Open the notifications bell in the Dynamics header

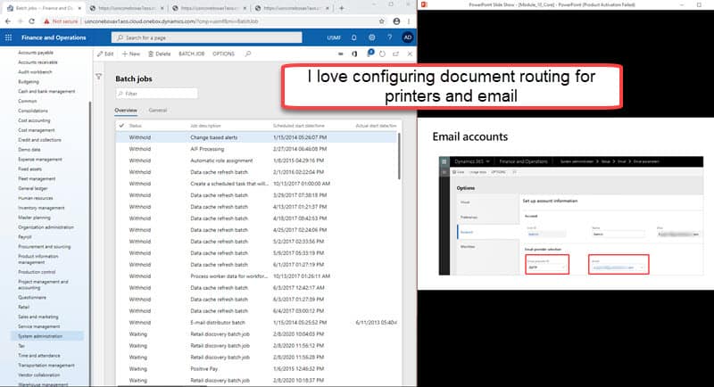353,37
